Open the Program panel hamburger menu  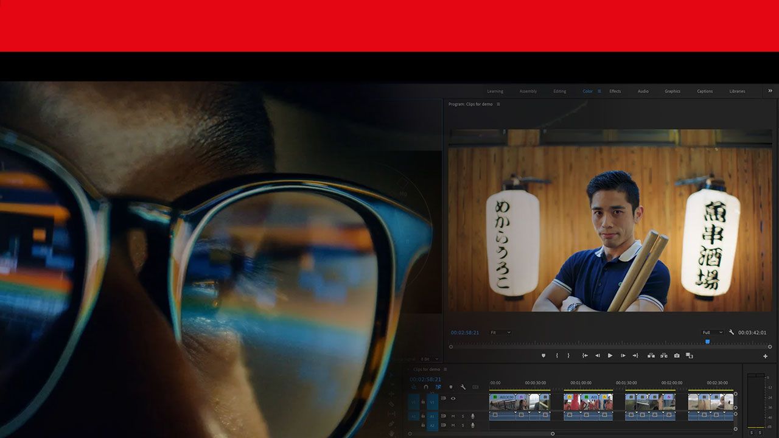[x=498, y=104]
